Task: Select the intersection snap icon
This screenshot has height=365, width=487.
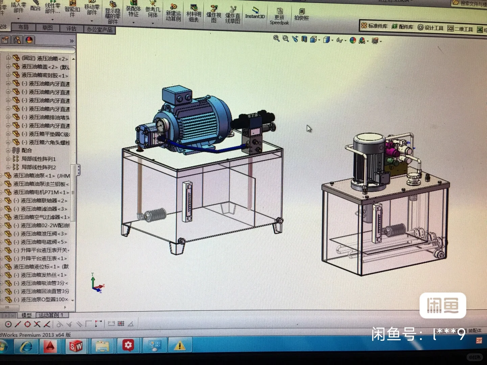Action: coord(37,324)
